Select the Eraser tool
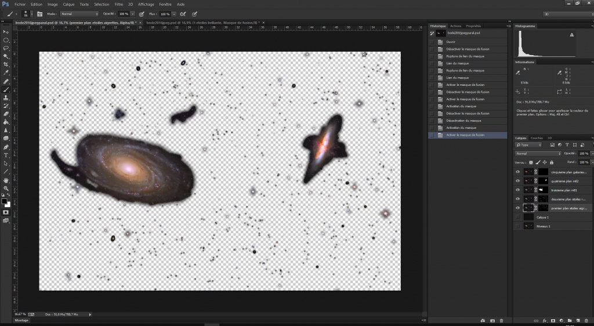 [6, 114]
